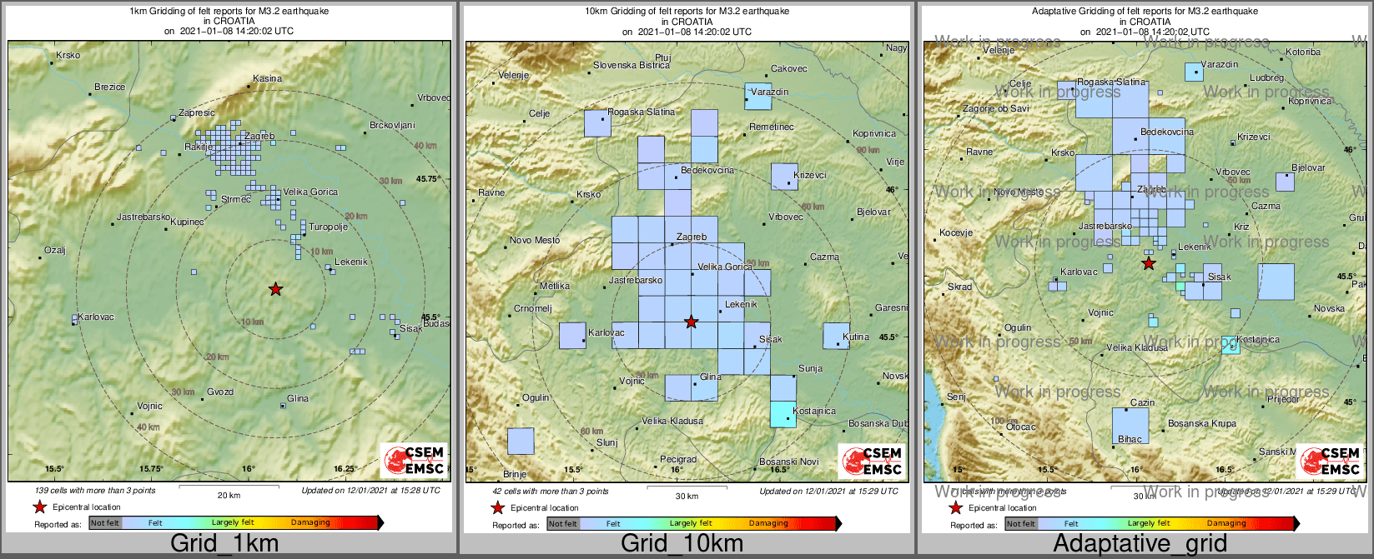
Task: Click the 'Gvozd' label on Grid_1km map
Action: [x=220, y=392]
